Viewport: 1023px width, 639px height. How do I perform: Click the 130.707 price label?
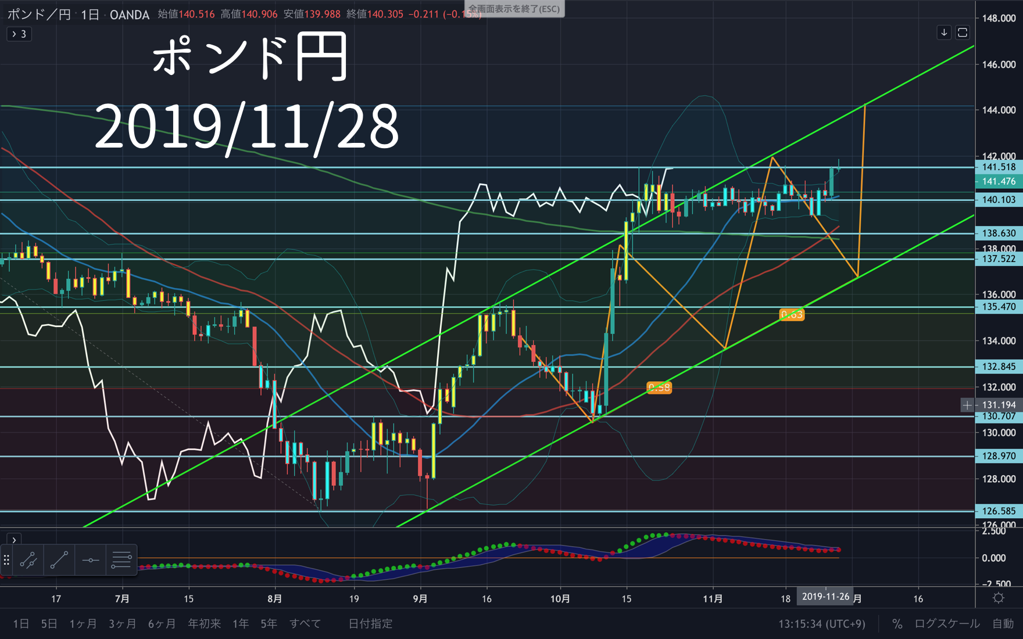pyautogui.click(x=999, y=416)
